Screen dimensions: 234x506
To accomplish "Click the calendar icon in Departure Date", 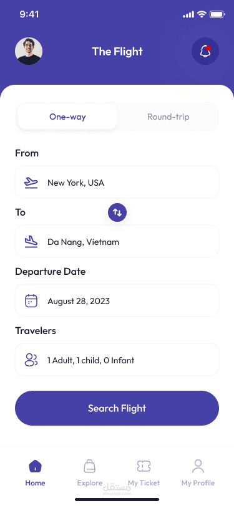I will click(31, 301).
